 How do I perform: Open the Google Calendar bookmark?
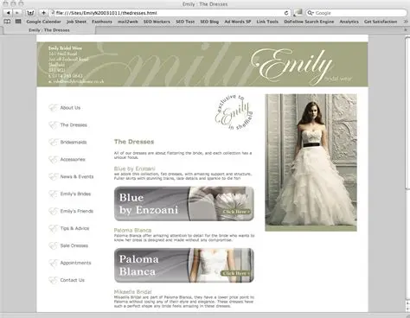(43, 22)
